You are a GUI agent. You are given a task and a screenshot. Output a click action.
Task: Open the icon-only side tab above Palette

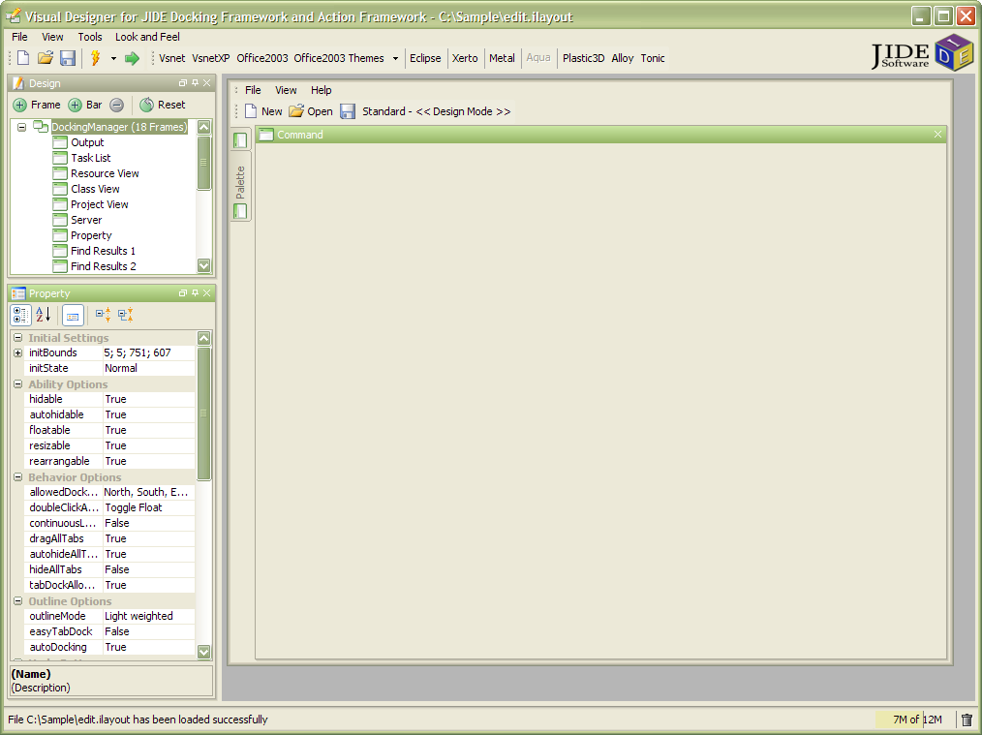(240, 140)
